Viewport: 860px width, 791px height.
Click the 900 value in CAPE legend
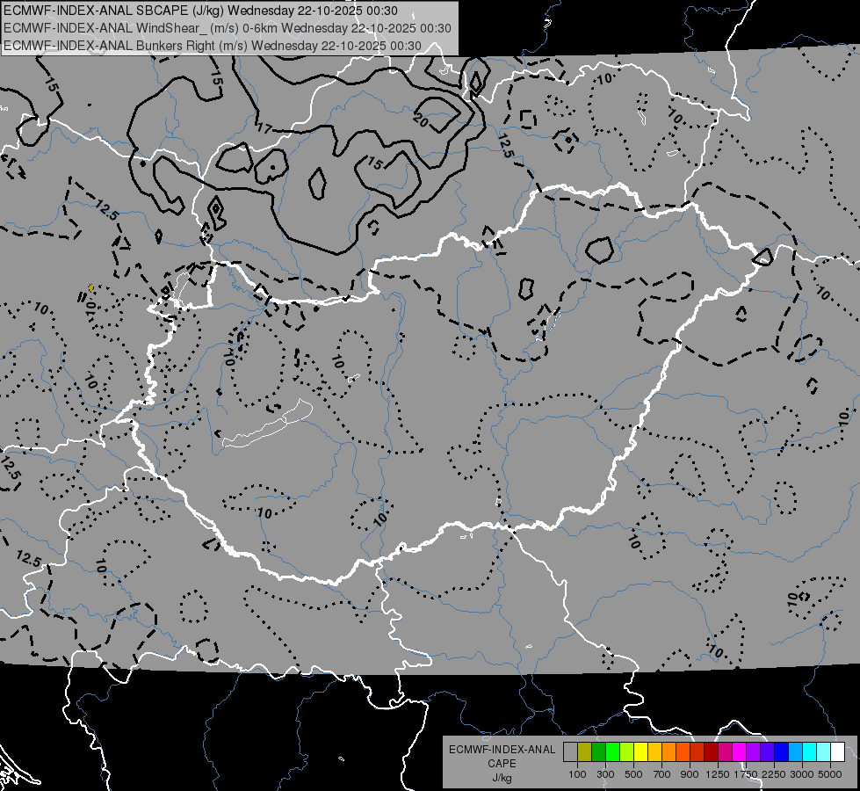pyautogui.click(x=690, y=774)
